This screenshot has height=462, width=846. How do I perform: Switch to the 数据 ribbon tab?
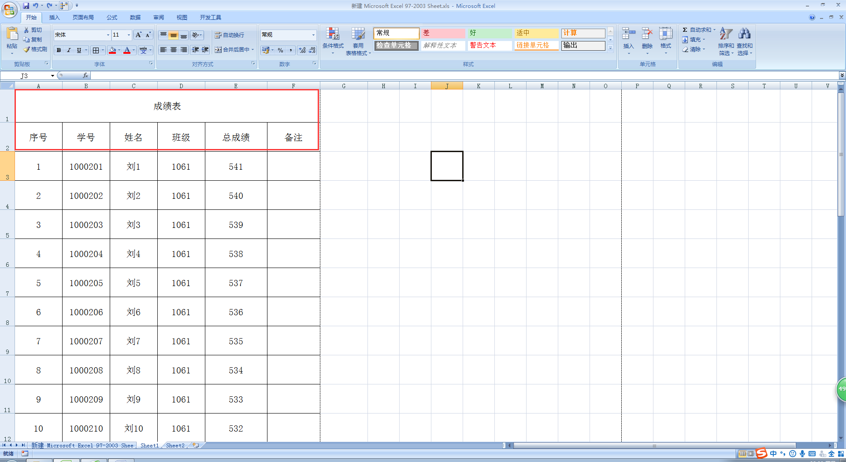pyautogui.click(x=135, y=18)
